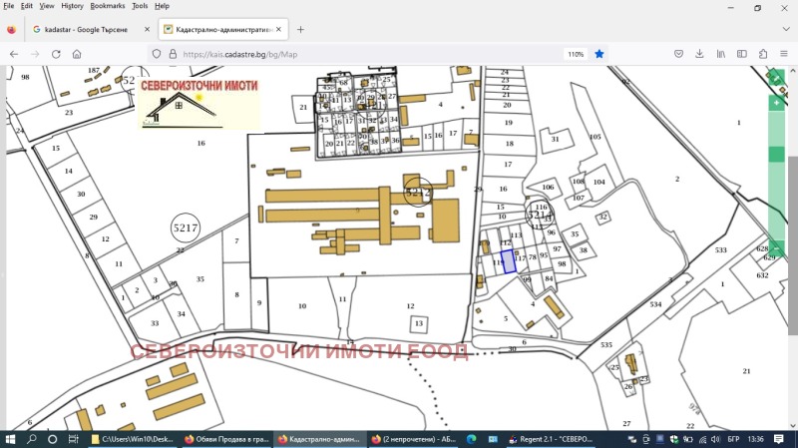Open the Firefox hamburger application menu
The image size is (798, 448).
pos(784,54)
